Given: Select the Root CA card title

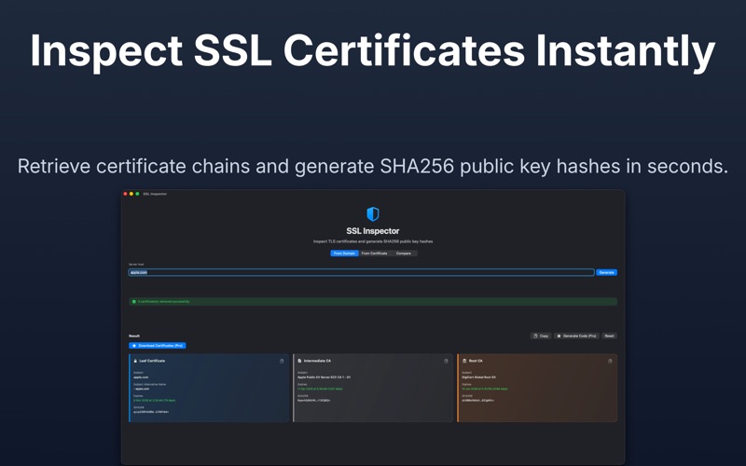Looking at the screenshot, I should point(476,361).
